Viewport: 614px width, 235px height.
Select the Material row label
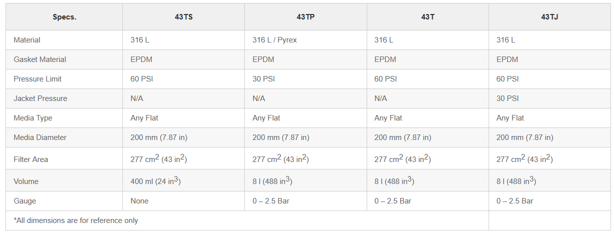(27, 40)
